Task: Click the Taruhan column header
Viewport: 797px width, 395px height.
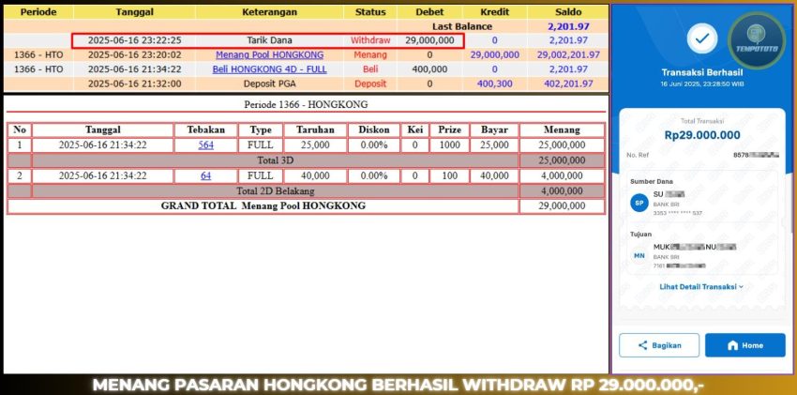Action: pyautogui.click(x=315, y=130)
